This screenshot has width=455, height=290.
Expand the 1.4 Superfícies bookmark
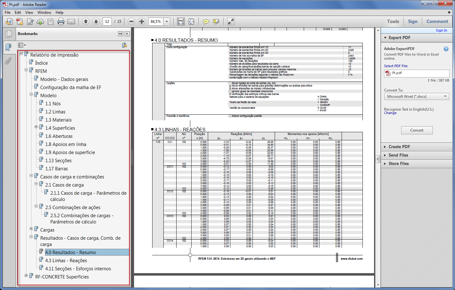click(36, 127)
